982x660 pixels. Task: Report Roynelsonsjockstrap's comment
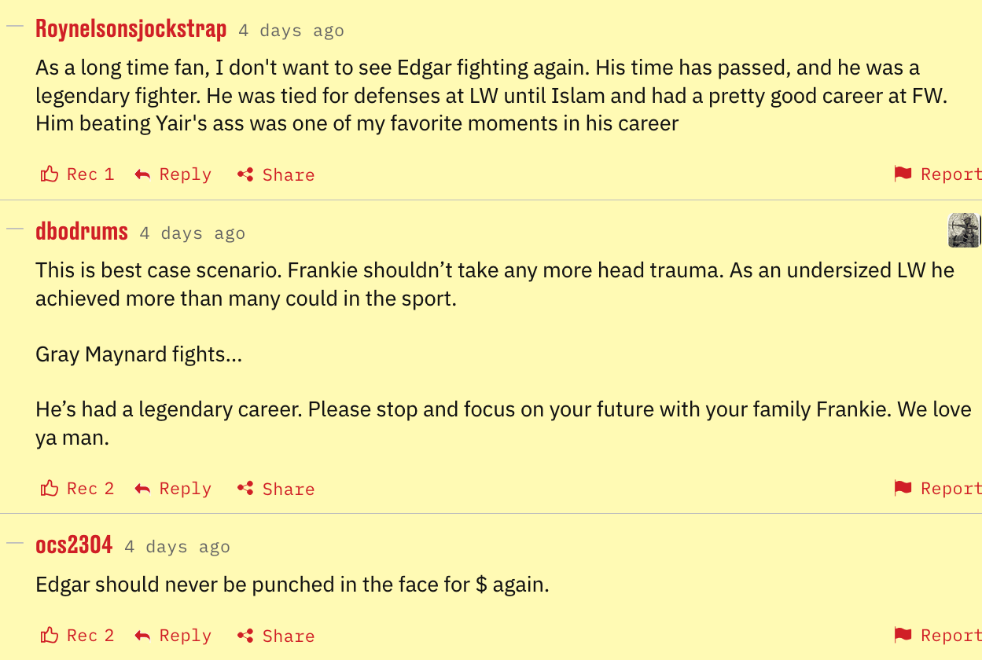click(x=950, y=174)
